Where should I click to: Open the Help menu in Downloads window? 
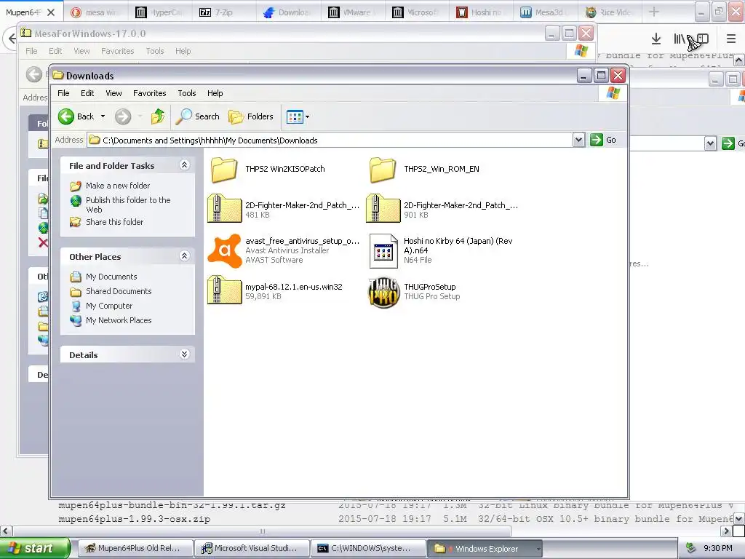tap(215, 93)
